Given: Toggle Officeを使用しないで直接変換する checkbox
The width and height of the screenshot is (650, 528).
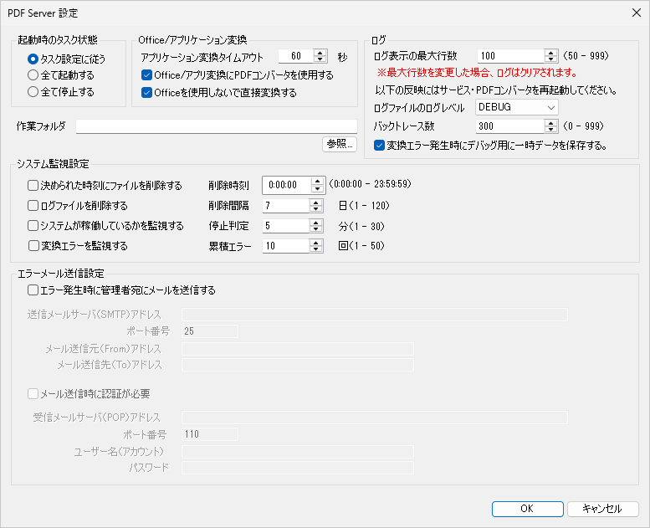Looking at the screenshot, I should point(146,93).
